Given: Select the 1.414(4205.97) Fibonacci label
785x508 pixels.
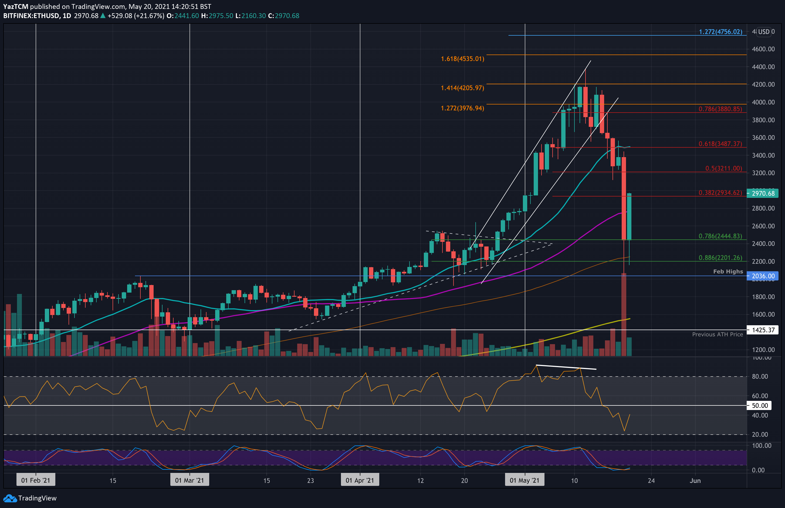Looking at the screenshot, I should point(462,88).
